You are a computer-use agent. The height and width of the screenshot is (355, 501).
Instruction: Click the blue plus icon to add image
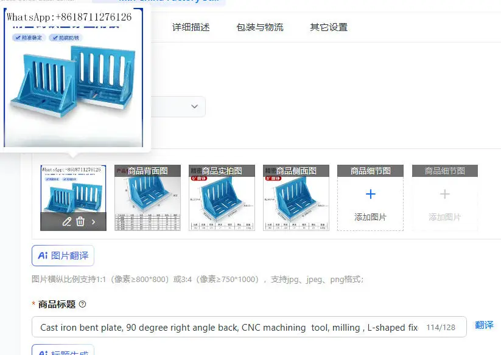point(370,194)
